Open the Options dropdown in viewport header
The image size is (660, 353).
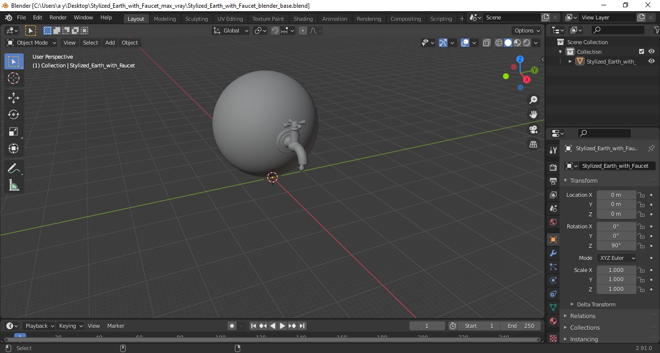(x=528, y=31)
